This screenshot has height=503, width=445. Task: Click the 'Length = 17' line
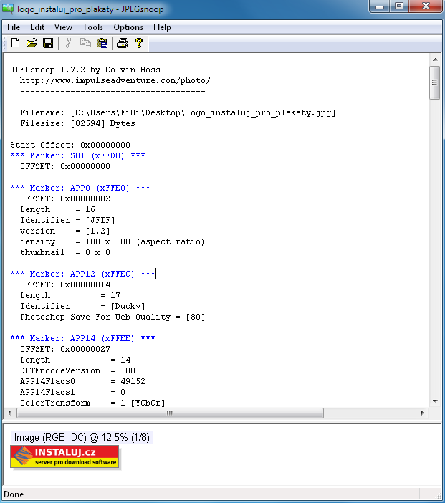click(x=70, y=295)
